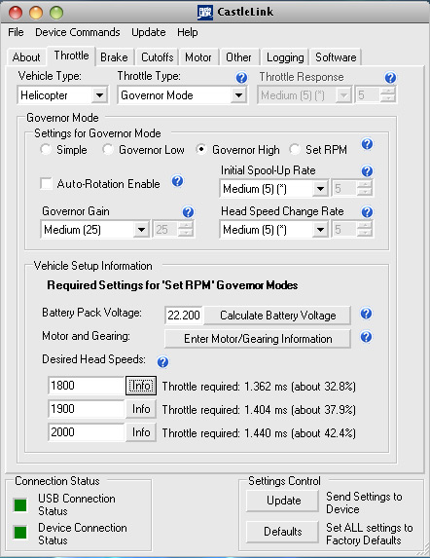Open help icon for Motor and Gearing
This screenshot has width=430, height=558.
(367, 337)
